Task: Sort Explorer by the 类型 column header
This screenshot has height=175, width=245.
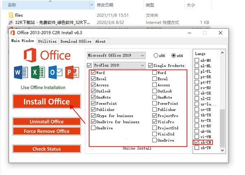Action: tap(150, 5)
